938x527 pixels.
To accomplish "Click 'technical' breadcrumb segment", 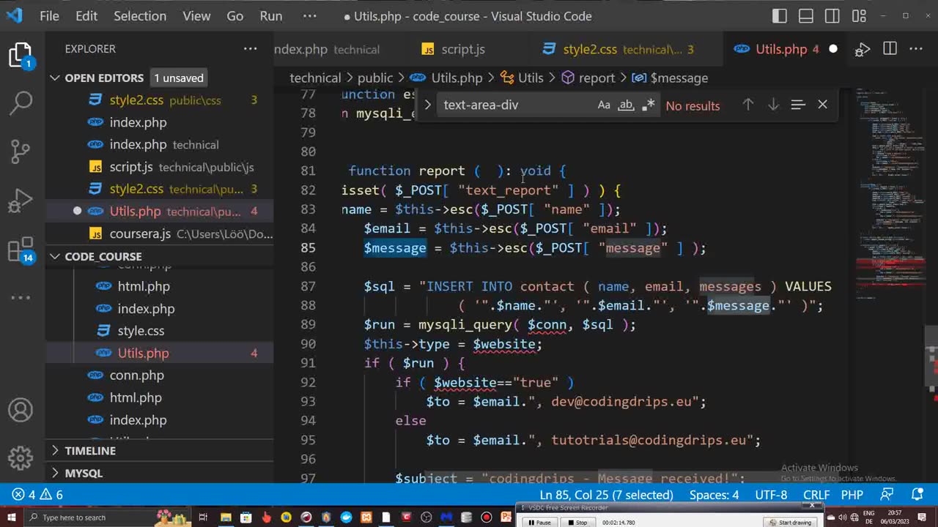I will tap(315, 78).
